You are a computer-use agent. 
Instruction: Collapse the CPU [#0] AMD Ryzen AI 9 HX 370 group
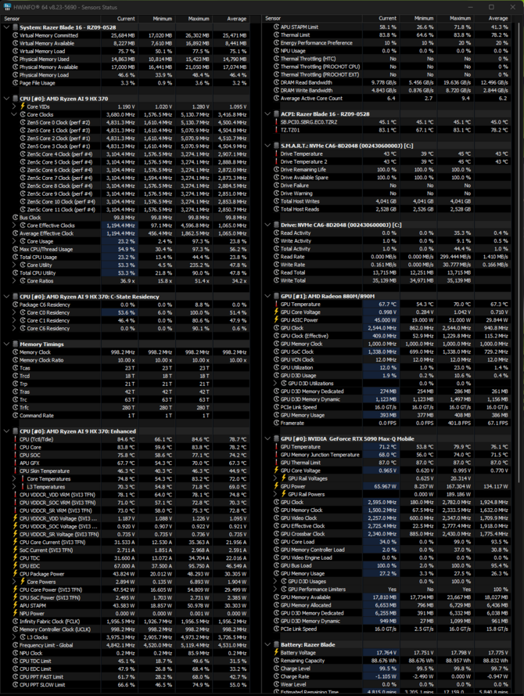6,99
